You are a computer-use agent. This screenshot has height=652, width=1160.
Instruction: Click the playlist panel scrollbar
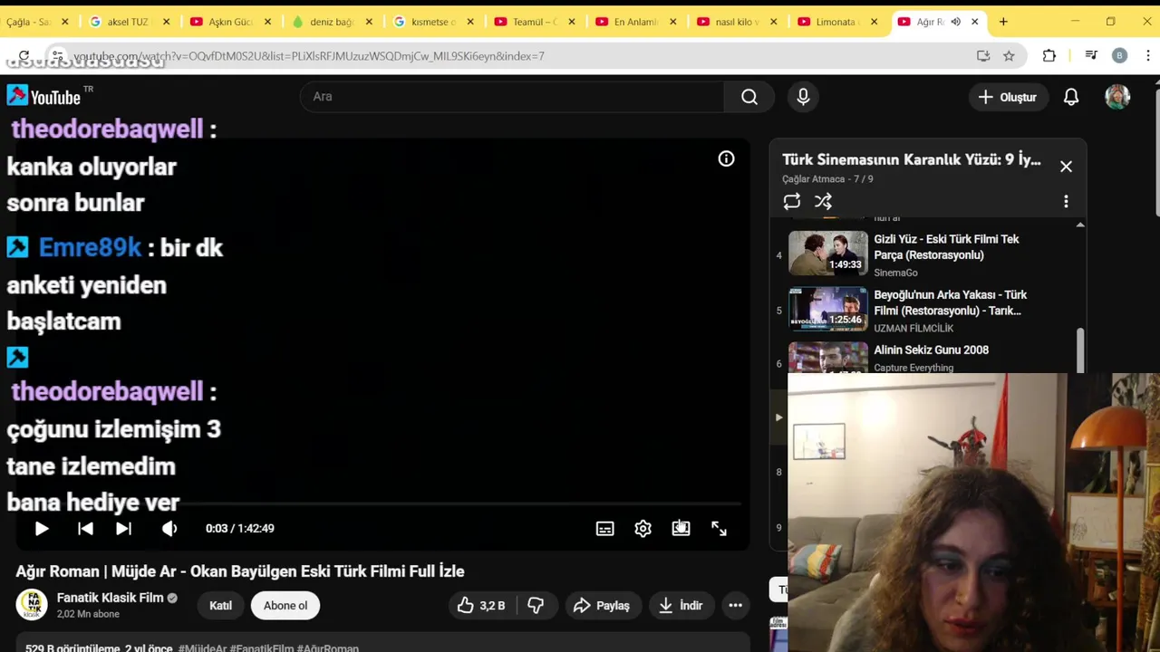tap(1080, 349)
